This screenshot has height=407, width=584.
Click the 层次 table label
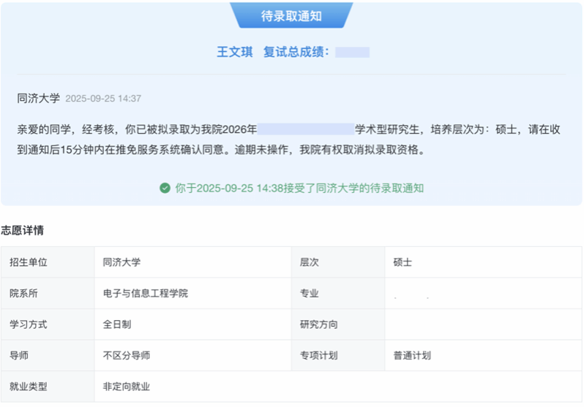[x=309, y=262]
